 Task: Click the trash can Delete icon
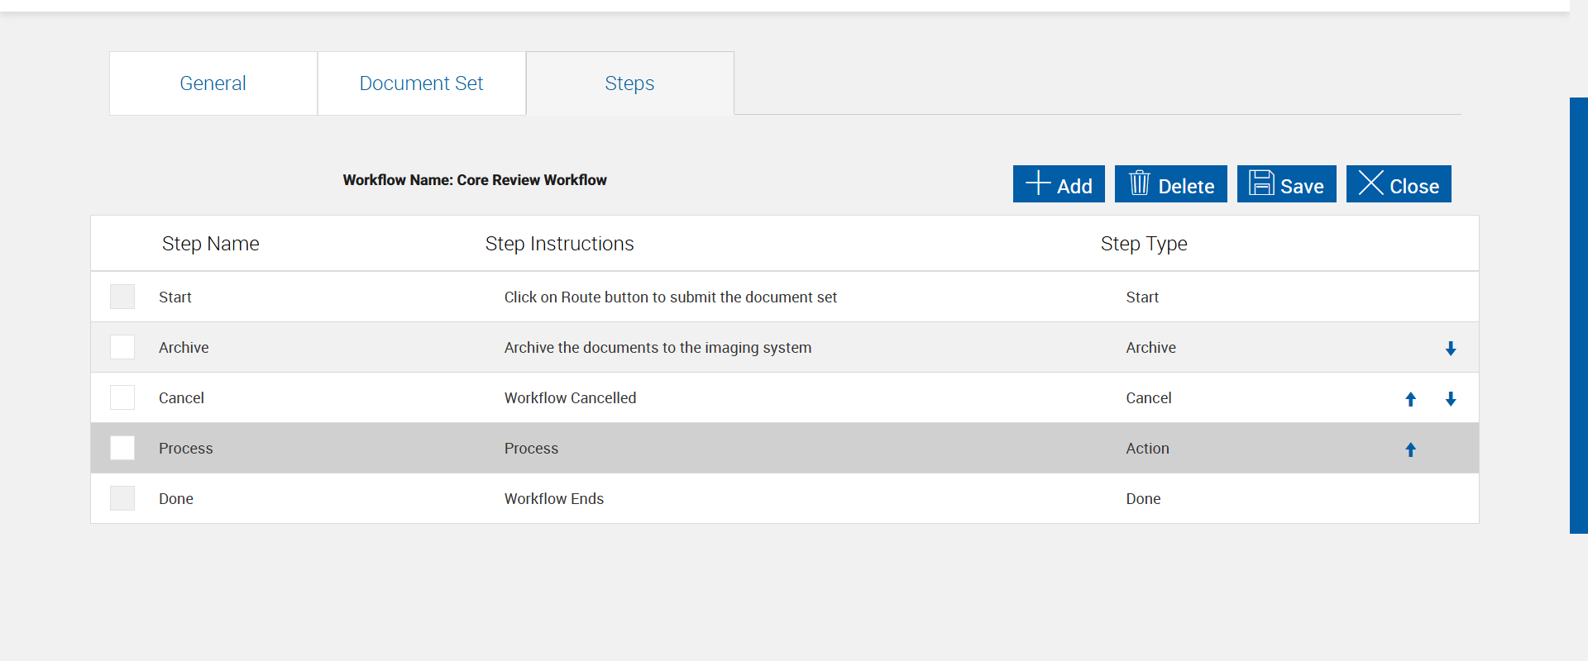1140,183
